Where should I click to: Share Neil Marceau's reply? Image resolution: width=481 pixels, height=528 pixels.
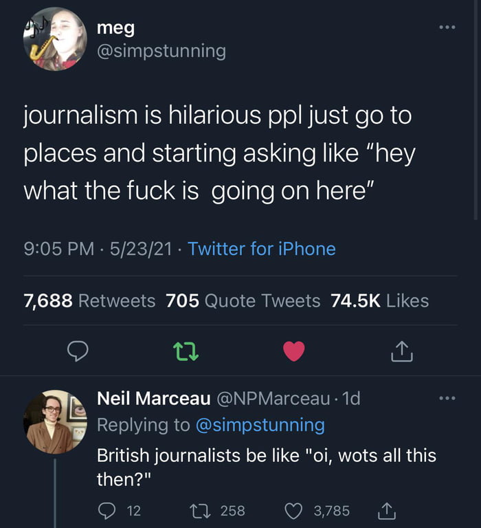pyautogui.click(x=386, y=510)
